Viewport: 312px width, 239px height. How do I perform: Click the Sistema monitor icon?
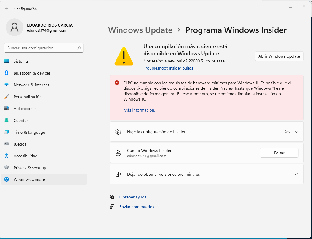coord(7,61)
